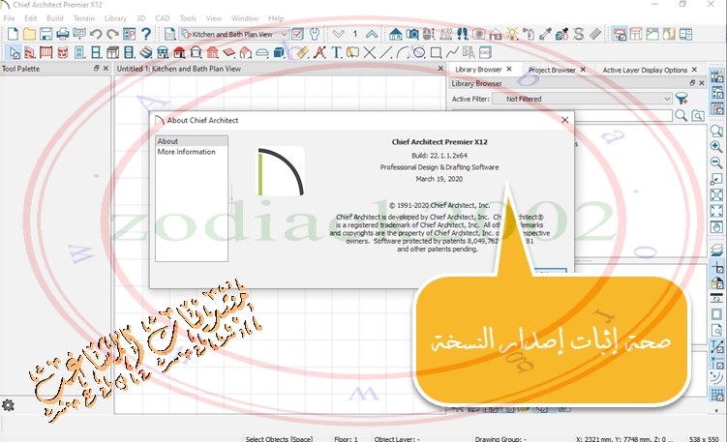Open the Tools menu
Image resolution: width=727 pixels, height=442 pixels.
[x=188, y=18]
